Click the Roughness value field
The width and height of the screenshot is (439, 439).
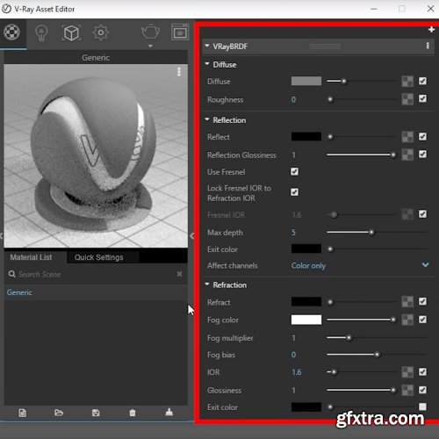point(293,99)
